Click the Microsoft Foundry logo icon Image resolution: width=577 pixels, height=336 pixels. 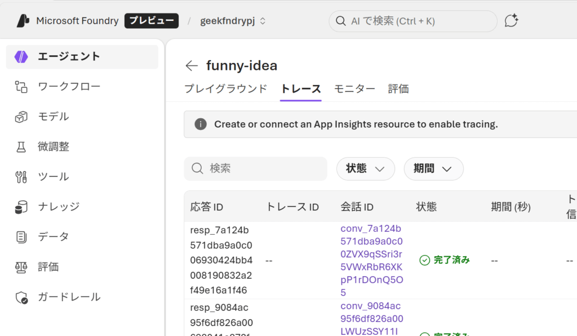click(23, 21)
